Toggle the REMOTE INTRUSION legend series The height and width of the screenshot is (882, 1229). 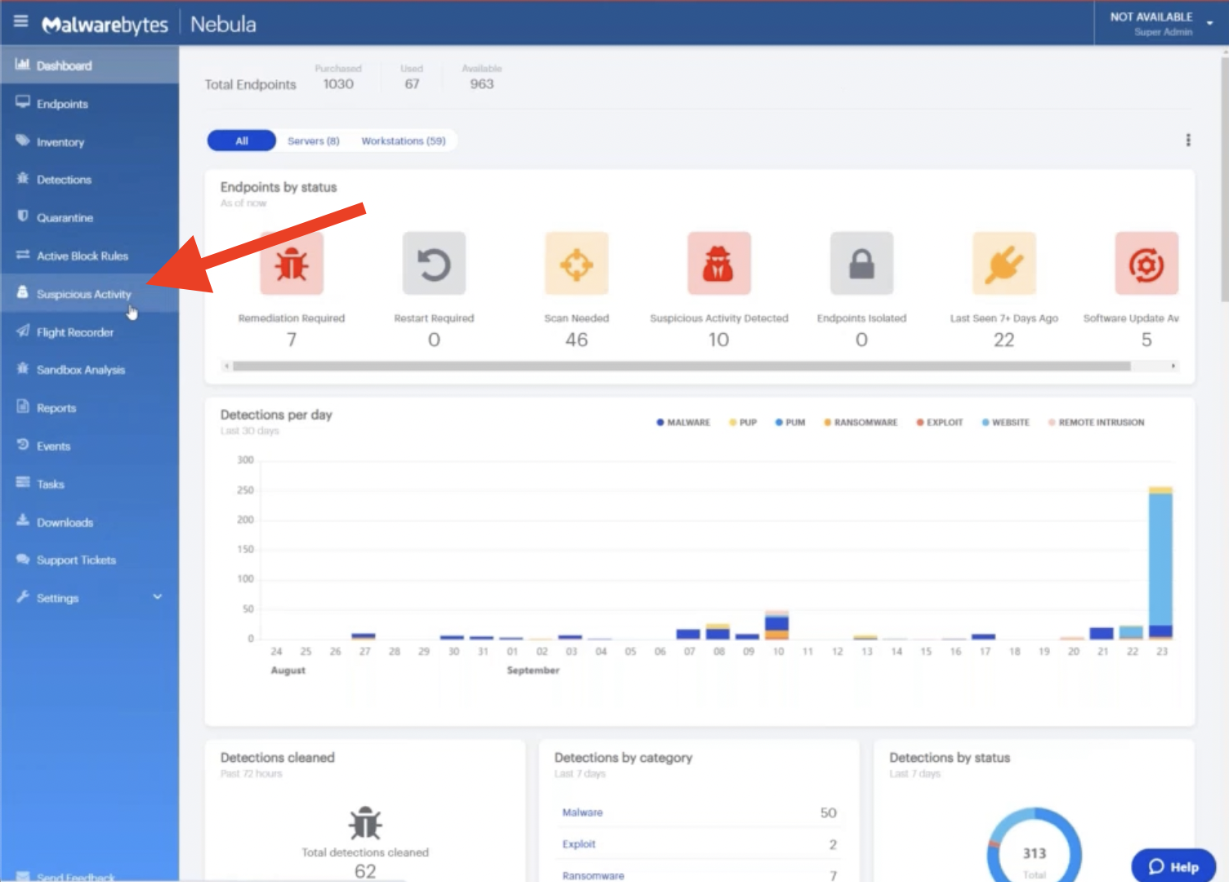click(1096, 422)
